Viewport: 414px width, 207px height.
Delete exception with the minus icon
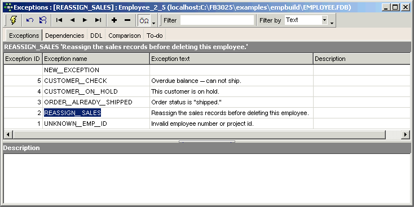[127, 20]
